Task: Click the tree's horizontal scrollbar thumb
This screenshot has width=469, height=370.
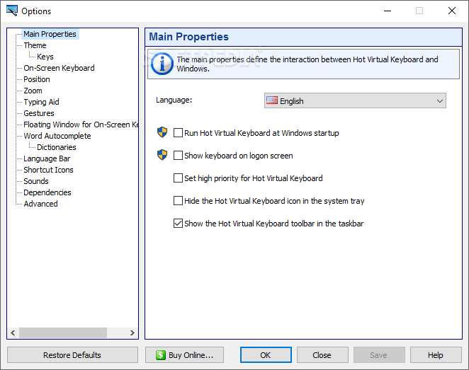Action: pyautogui.click(x=63, y=333)
